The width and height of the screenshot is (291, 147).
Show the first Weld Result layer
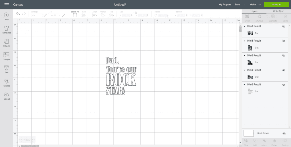[284, 26]
